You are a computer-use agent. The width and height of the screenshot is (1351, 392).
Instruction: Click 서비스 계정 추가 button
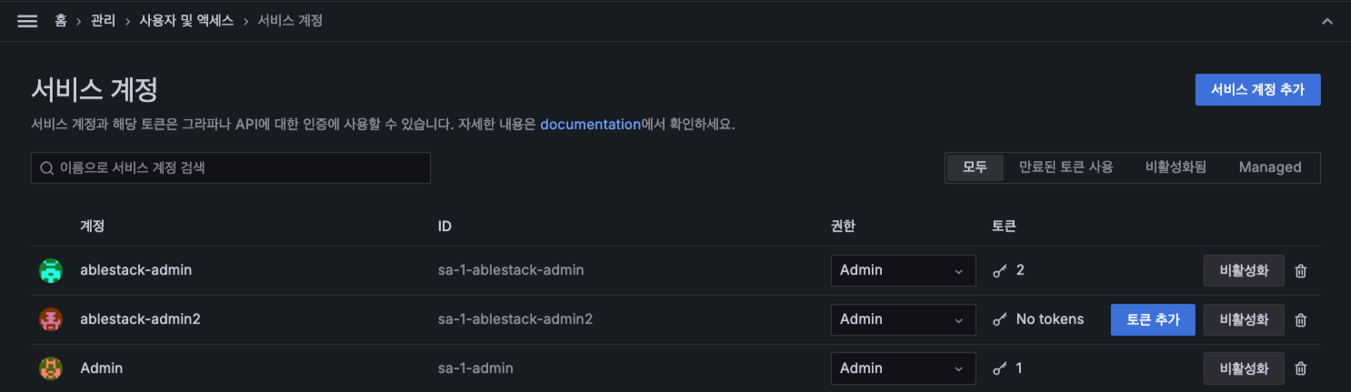[1257, 90]
